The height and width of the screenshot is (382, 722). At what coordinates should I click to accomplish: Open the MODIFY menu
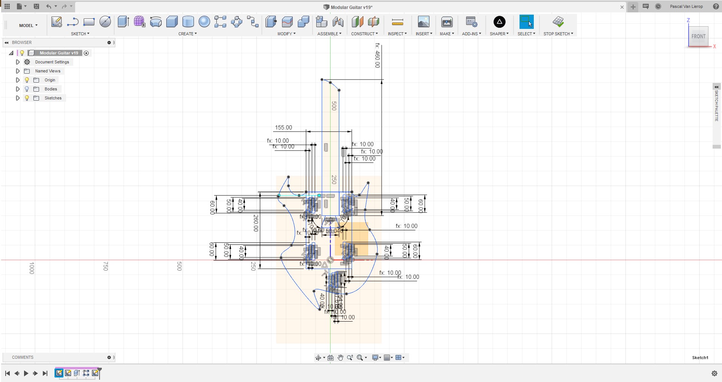click(x=286, y=34)
